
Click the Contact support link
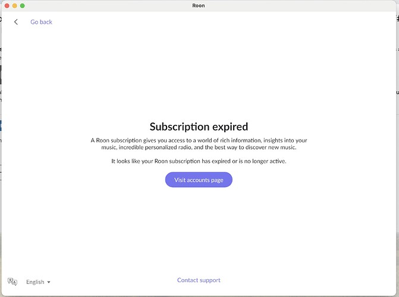199,280
